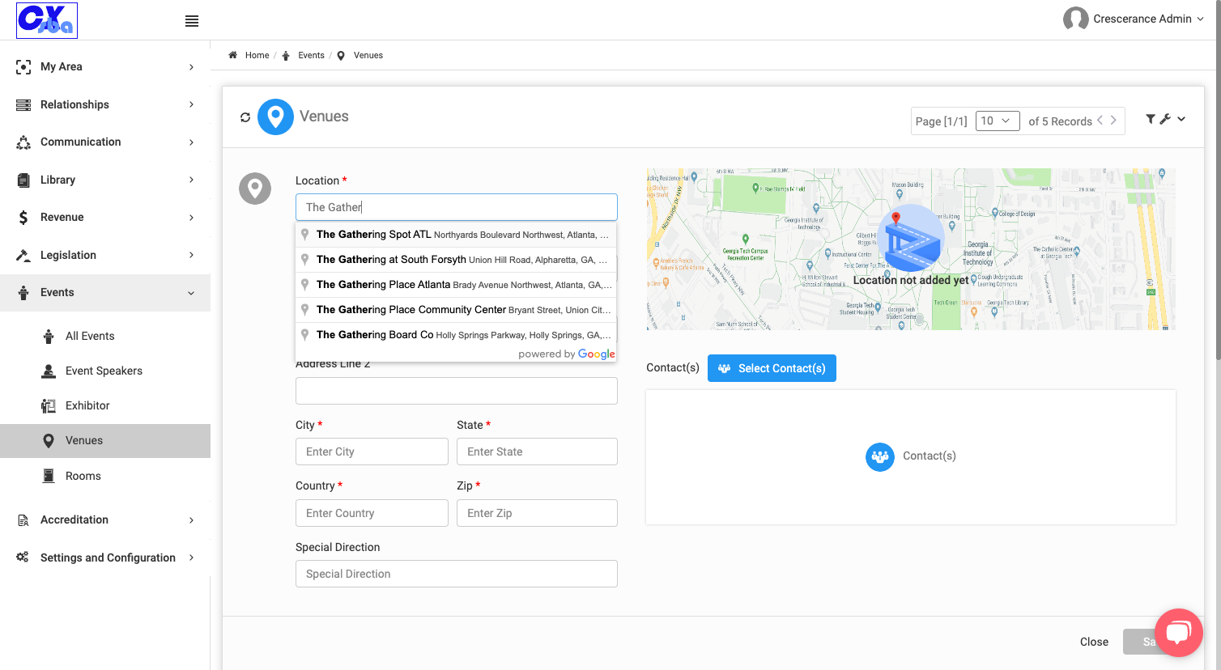
Task: Click the red map pin marker
Action: coord(896,218)
